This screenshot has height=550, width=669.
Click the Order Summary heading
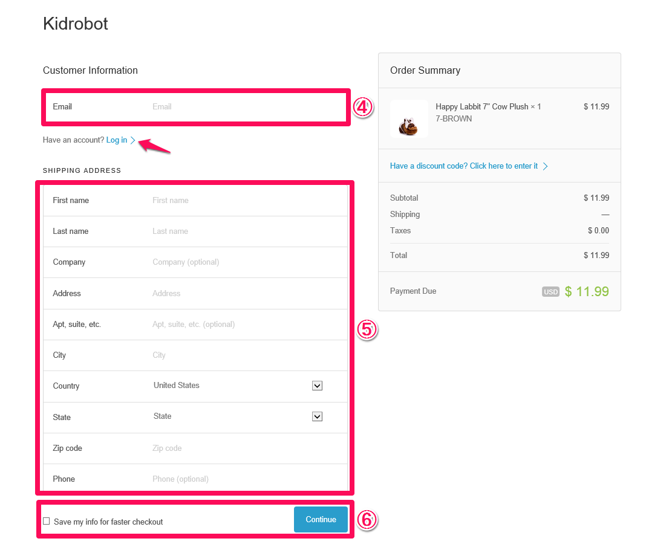pos(425,70)
